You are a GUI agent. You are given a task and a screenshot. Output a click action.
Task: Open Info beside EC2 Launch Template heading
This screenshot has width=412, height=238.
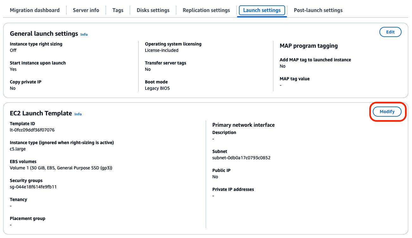78,114
